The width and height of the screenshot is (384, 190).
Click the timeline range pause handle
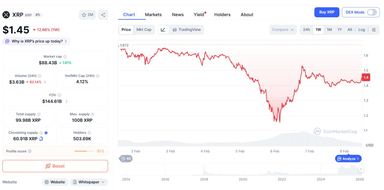pos(361,169)
